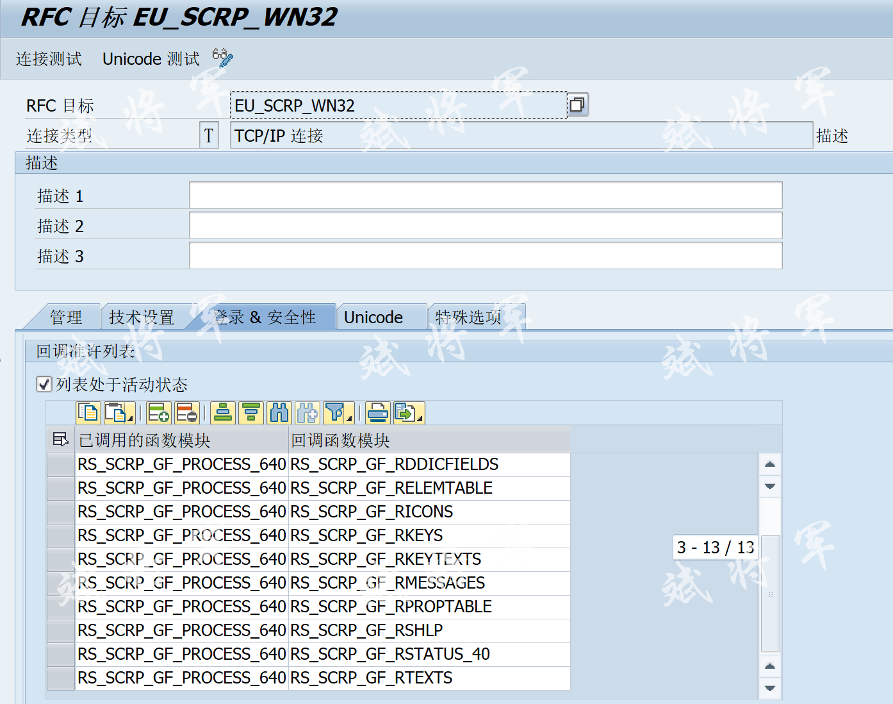
Task: Click the copy rows toolbar icon
Action: pyautogui.click(x=88, y=413)
